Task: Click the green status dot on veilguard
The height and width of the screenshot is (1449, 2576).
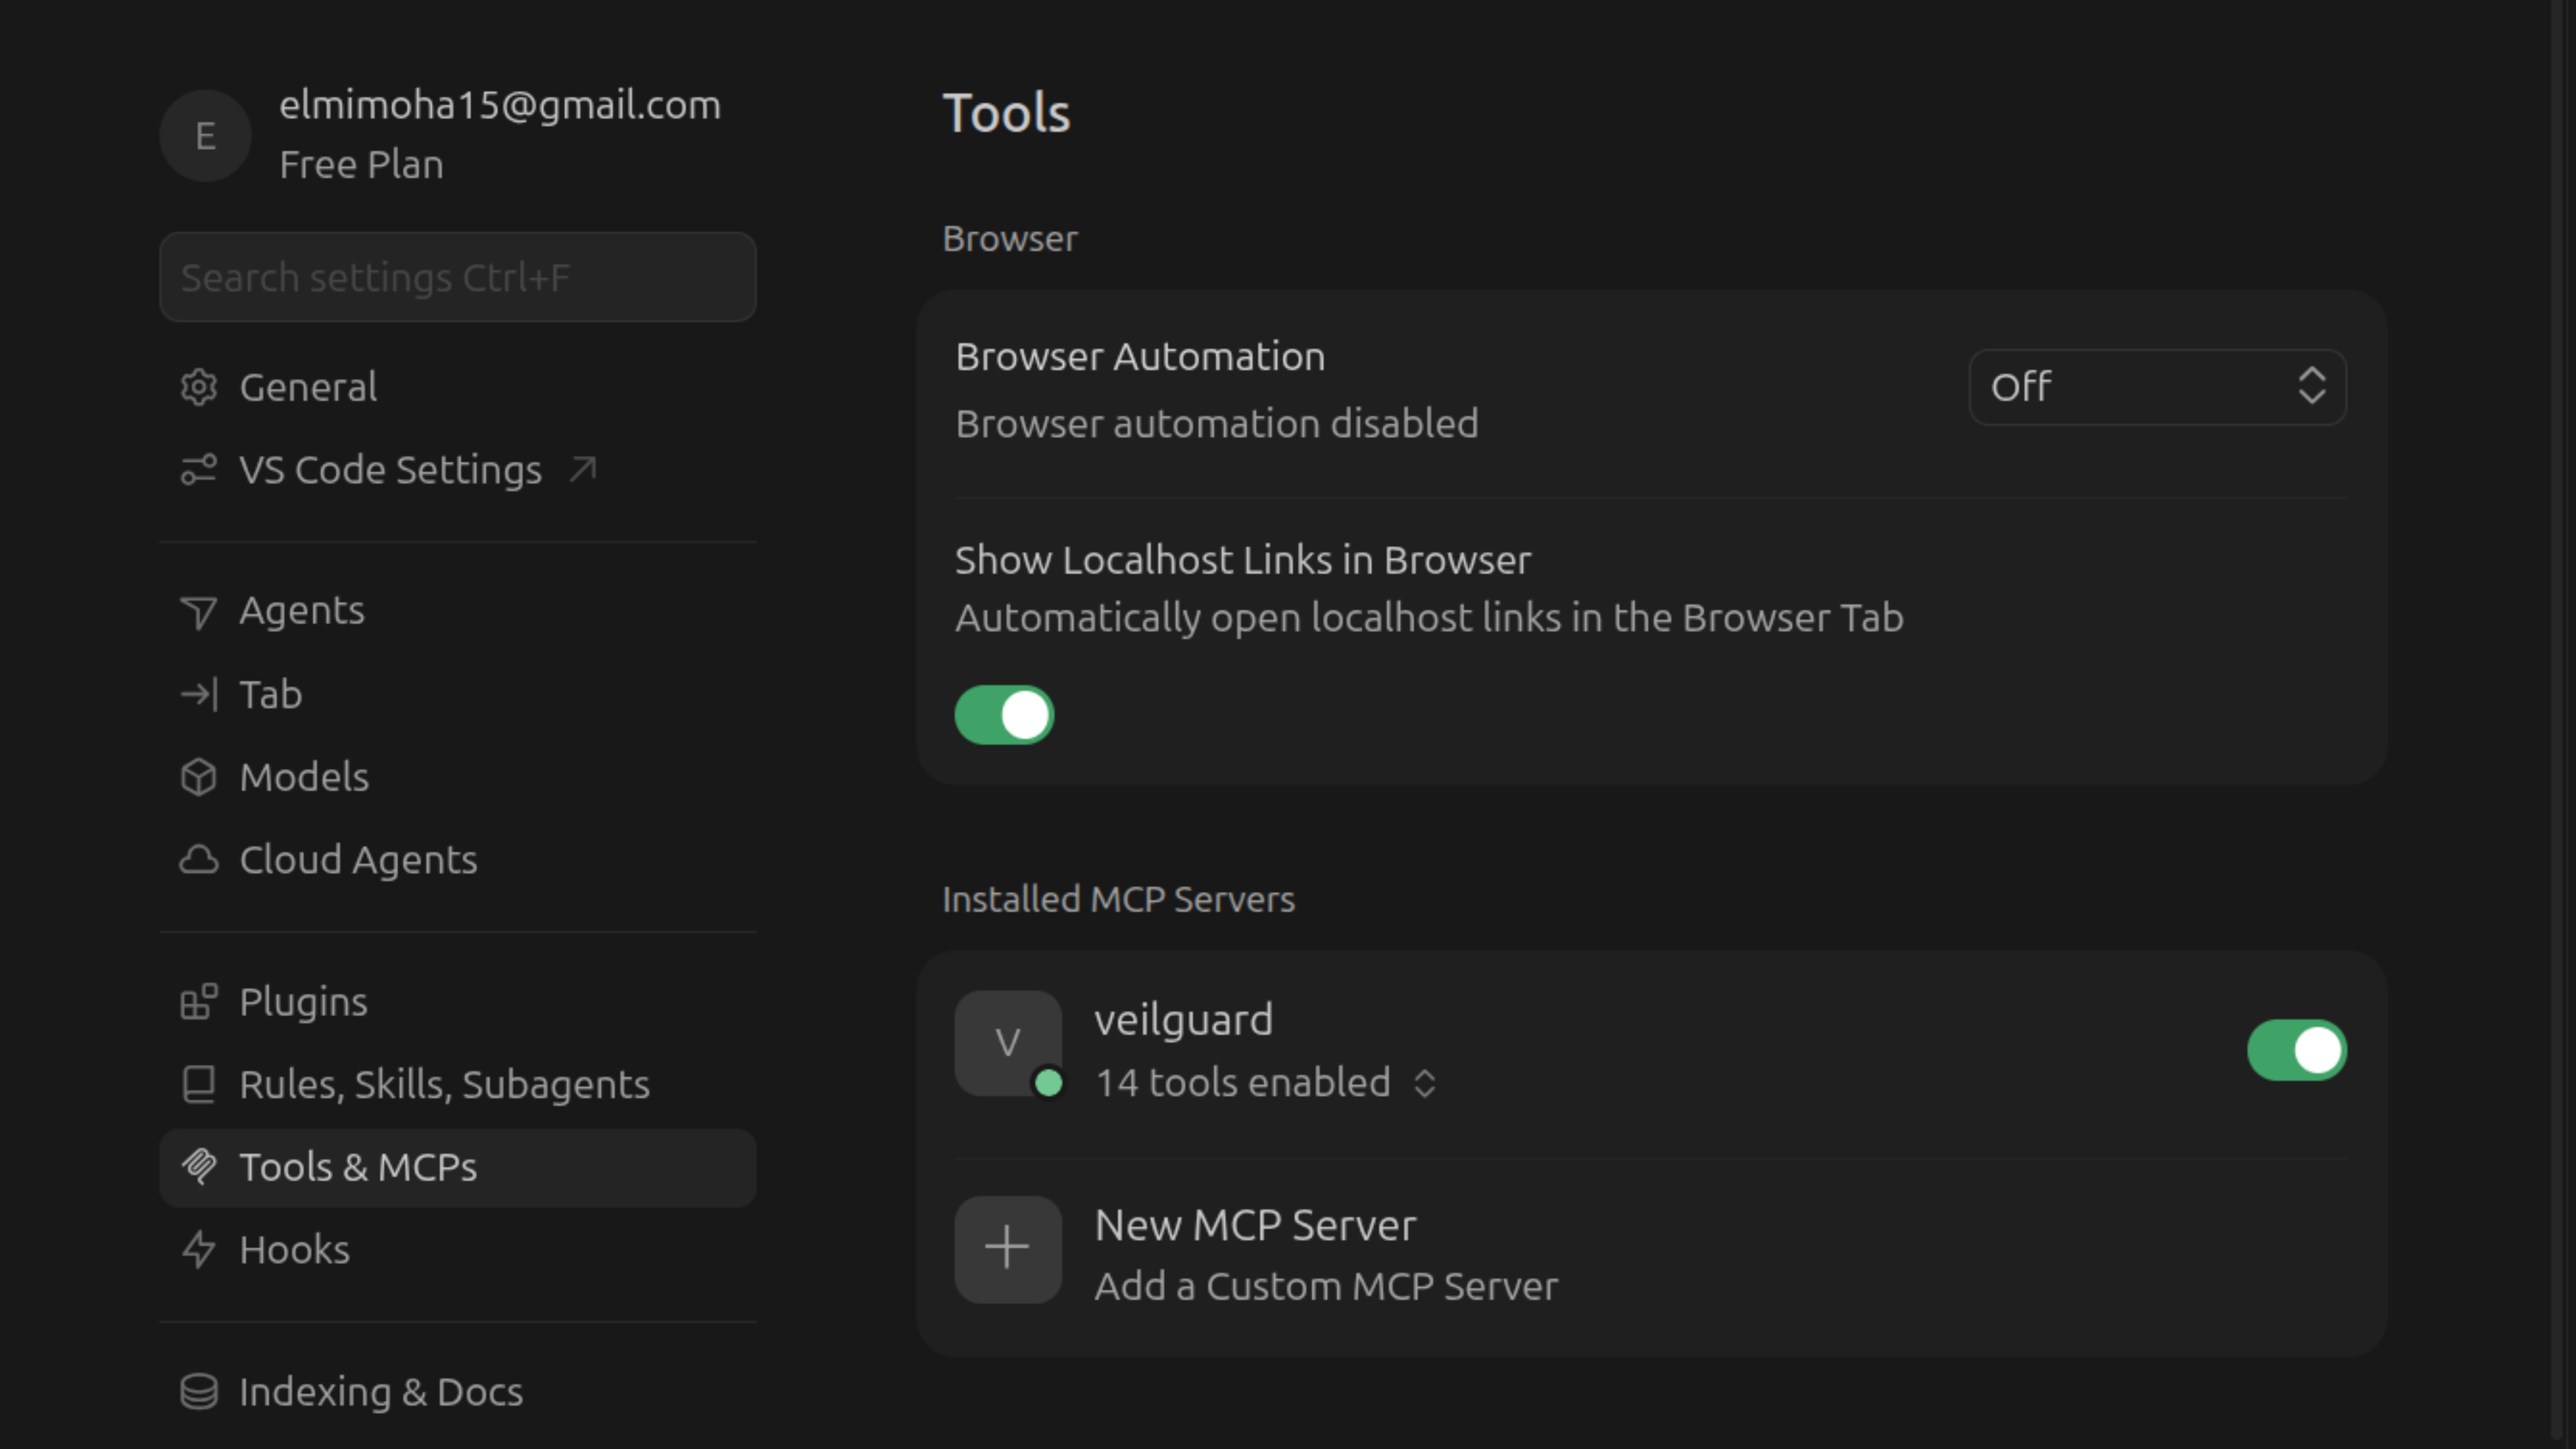Action: point(1048,1083)
